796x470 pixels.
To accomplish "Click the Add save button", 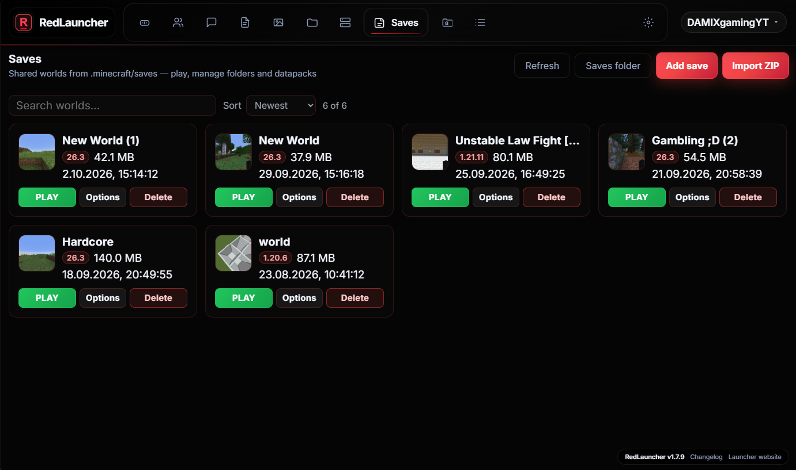I will click(x=686, y=66).
